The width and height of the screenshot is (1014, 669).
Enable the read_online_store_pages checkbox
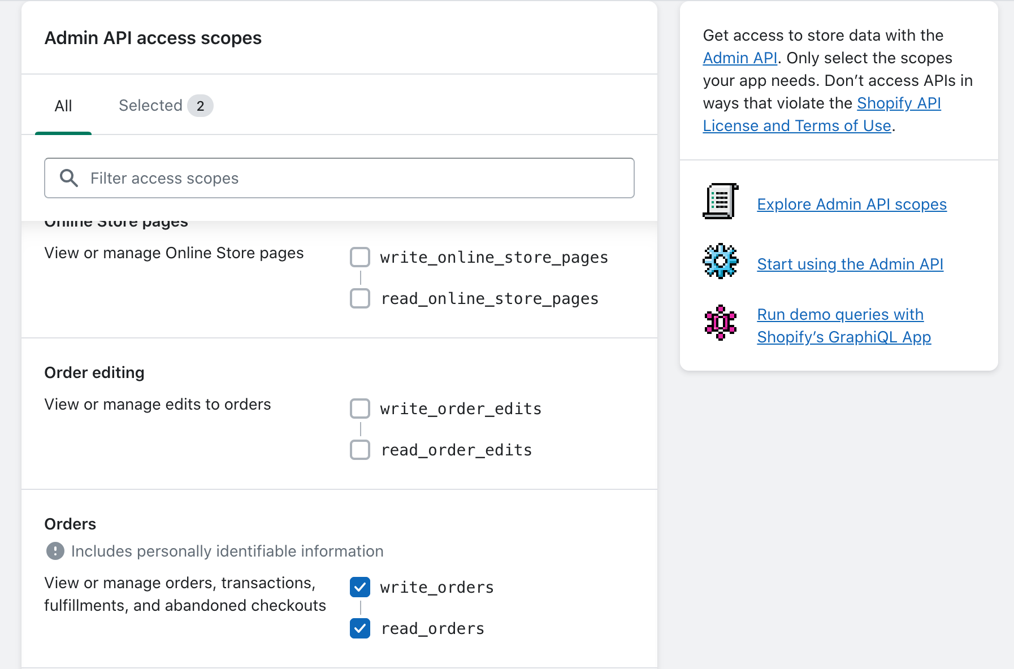(x=360, y=298)
